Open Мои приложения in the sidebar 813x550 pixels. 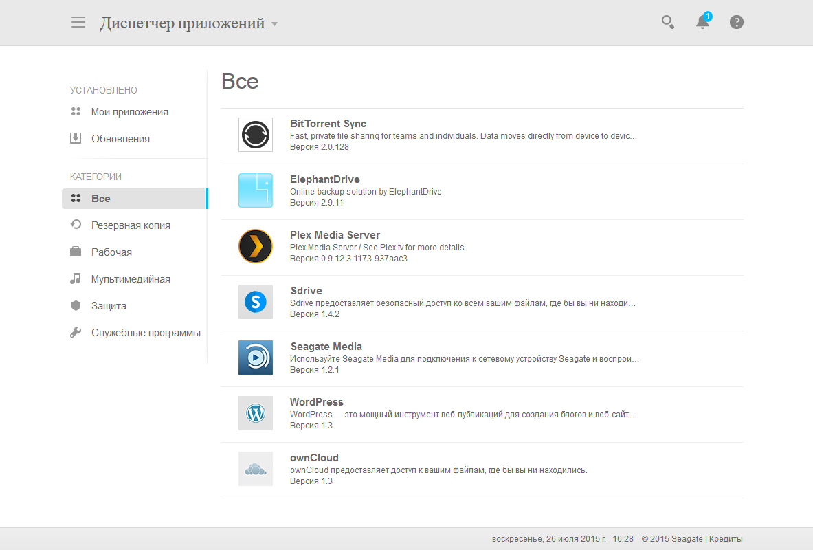[129, 112]
